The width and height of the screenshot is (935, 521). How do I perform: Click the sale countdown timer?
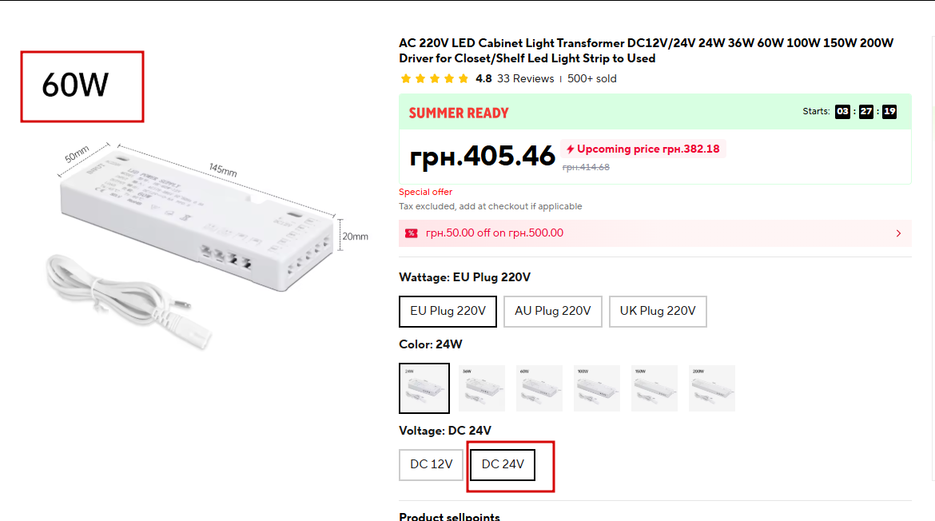pos(865,112)
